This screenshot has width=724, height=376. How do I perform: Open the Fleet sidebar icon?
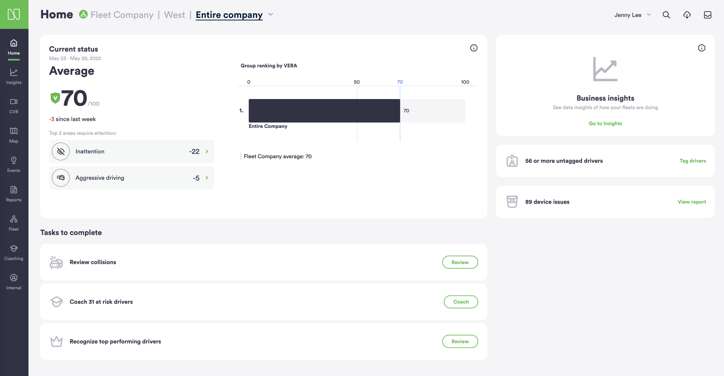13,222
